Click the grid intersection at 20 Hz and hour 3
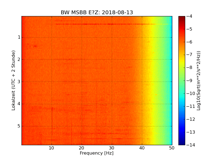Viewport: 215px width, 161px height. [82, 82]
